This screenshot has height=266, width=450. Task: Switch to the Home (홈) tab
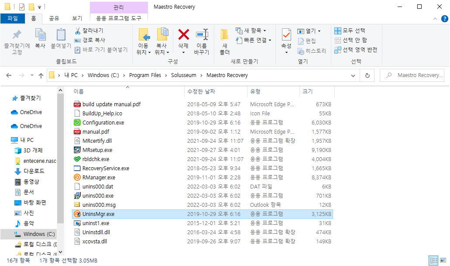point(34,18)
